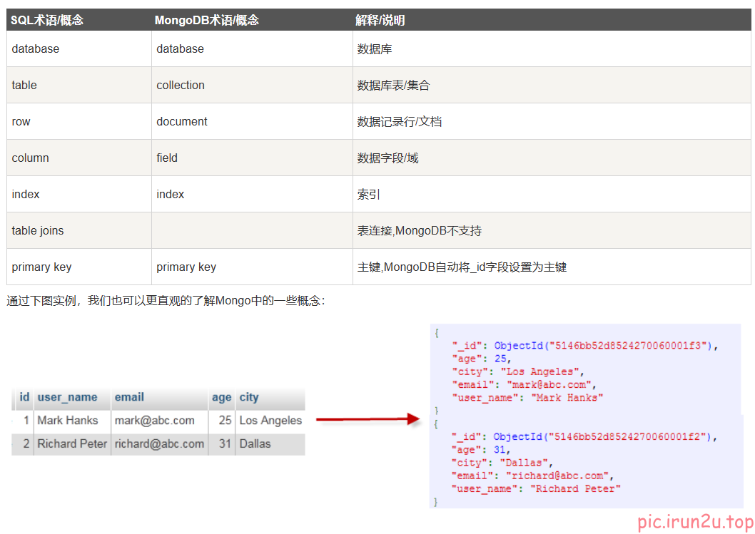Click the "MongoDB术语/概念" column header
755x534 pixels.
point(206,21)
